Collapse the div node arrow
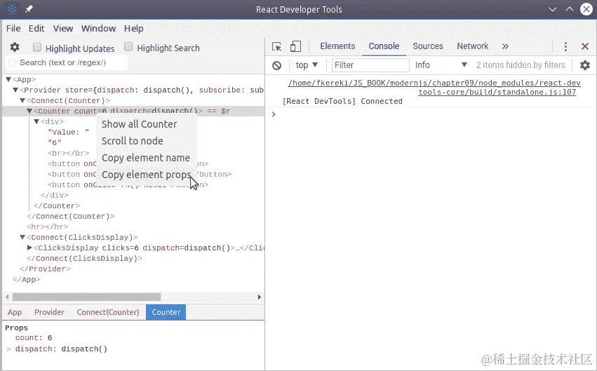Image resolution: width=597 pixels, height=371 pixels. 36,121
